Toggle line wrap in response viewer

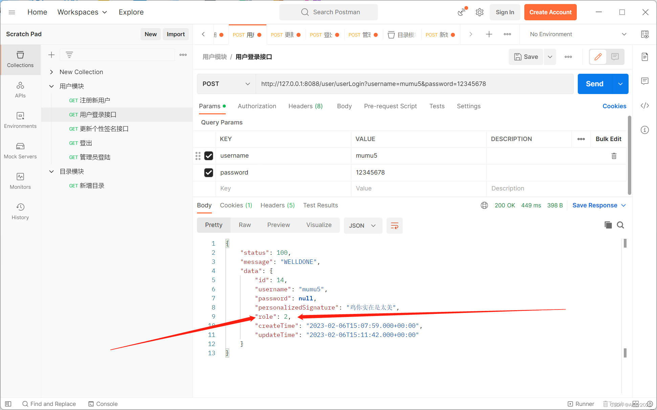pos(394,225)
